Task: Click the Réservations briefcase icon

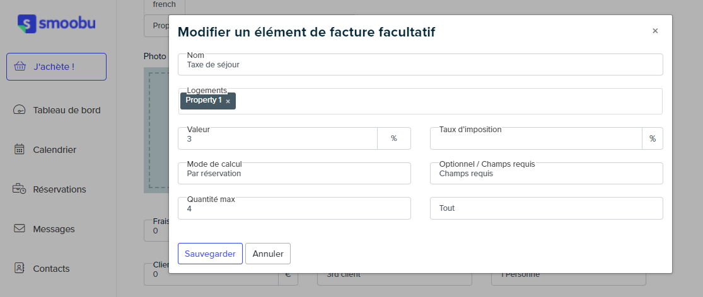Action: click(x=20, y=189)
